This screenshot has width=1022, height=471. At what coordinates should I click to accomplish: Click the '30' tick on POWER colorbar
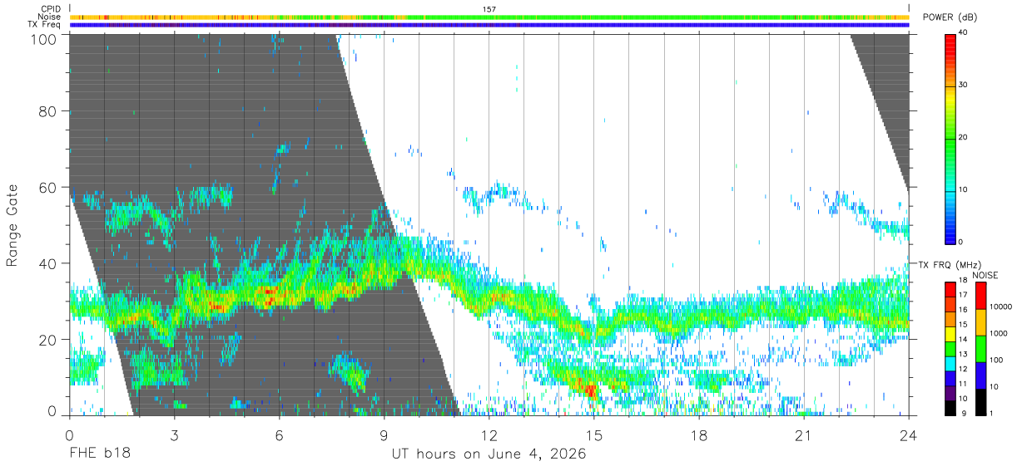963,86
